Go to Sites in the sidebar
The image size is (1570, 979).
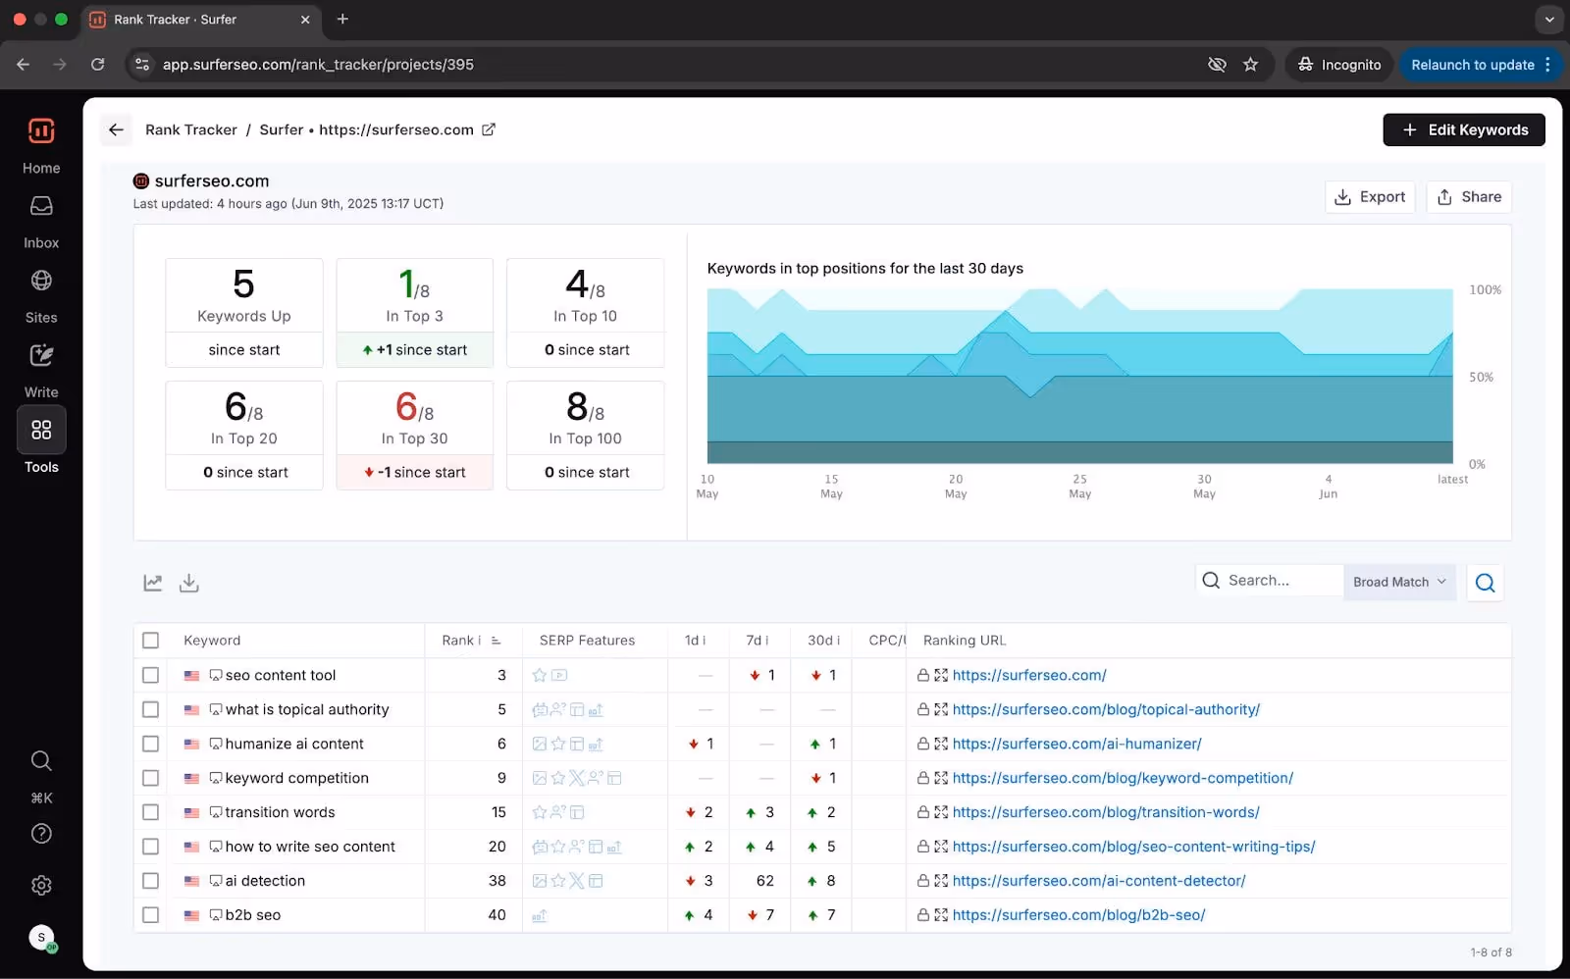41,296
